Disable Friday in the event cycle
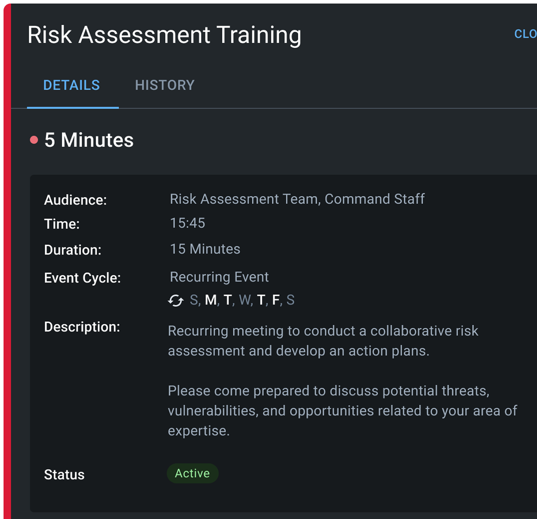This screenshot has width=537, height=519. coord(275,301)
